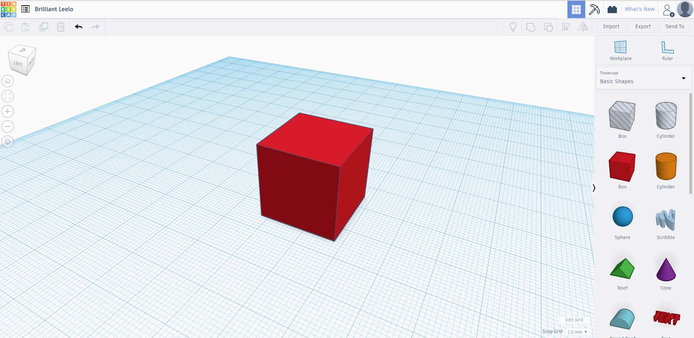Zoom out with the minus icon
This screenshot has width=694, height=338.
point(8,127)
